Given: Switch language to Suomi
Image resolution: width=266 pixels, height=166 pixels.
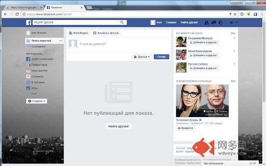Looking at the screenshot, I should pos(180,151).
